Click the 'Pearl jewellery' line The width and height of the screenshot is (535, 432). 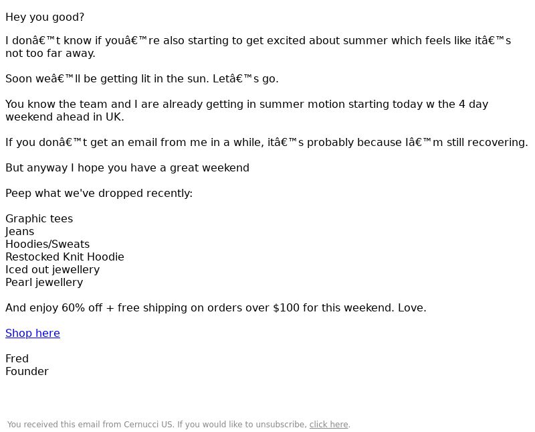(44, 282)
